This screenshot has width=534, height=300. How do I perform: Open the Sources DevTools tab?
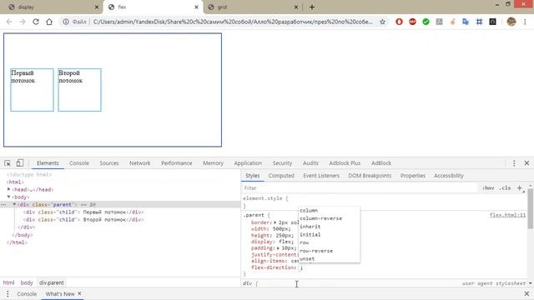point(109,163)
